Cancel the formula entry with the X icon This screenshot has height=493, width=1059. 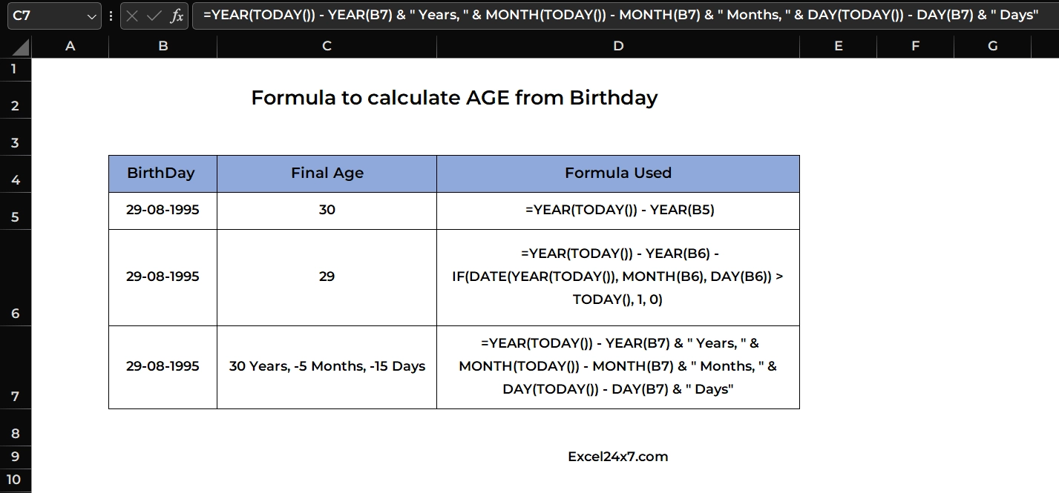(x=132, y=16)
